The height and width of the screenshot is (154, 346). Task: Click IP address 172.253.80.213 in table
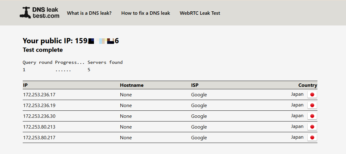39,127
